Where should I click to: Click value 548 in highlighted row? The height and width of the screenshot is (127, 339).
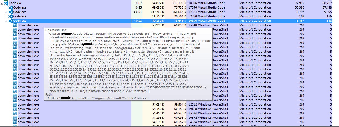pyautogui.click(x=329, y=21)
